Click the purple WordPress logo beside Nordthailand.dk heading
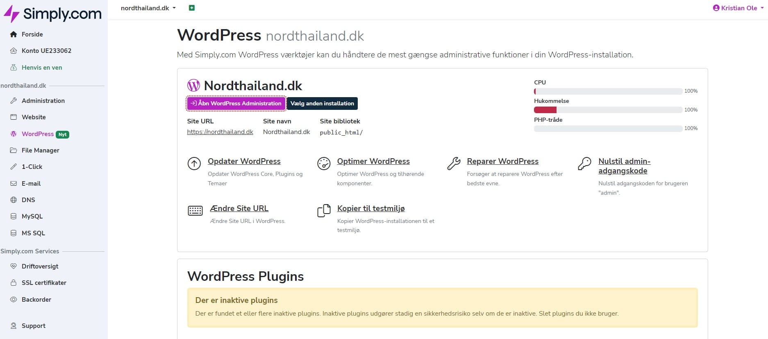Viewport: 768px width, 339px height. pyautogui.click(x=193, y=85)
